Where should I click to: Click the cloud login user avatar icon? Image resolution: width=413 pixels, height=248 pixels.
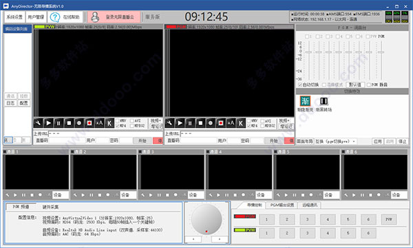click(95, 17)
